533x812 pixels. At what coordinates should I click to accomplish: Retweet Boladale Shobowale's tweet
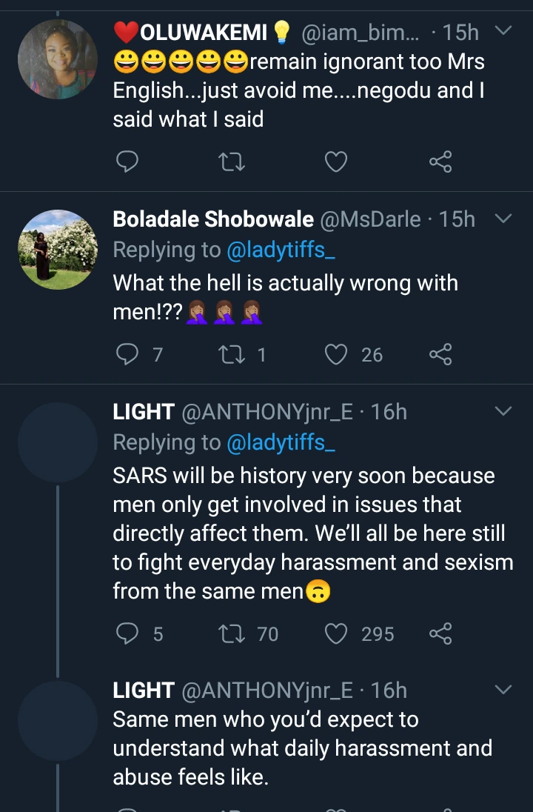232,355
